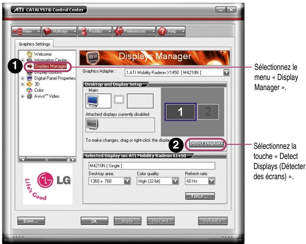The height and width of the screenshot is (244, 306).
Task: Click the Hotkeys red tag icon
Action: click(x=47, y=31)
